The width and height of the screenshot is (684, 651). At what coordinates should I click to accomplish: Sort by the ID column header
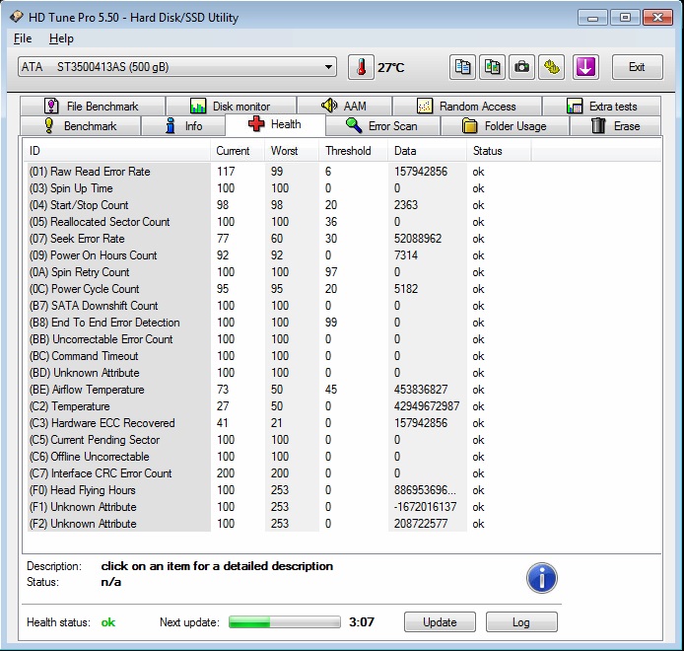[116, 151]
